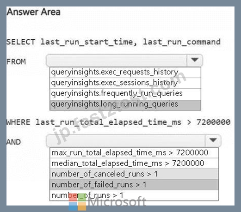241x212 pixels.
Task: Click the Answer Area heading
Action: coord(33,12)
